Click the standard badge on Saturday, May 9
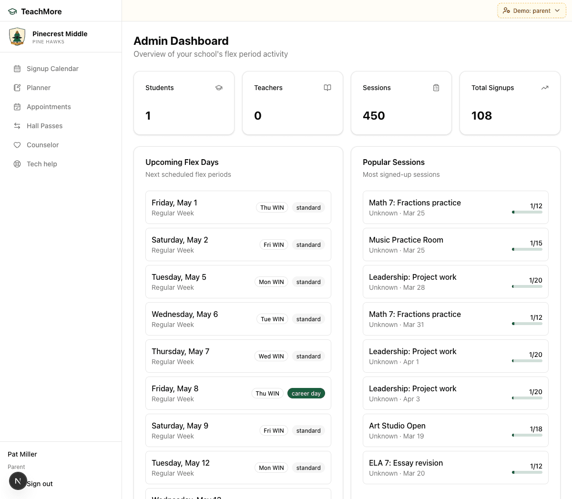The width and height of the screenshot is (572, 499). pos(308,431)
